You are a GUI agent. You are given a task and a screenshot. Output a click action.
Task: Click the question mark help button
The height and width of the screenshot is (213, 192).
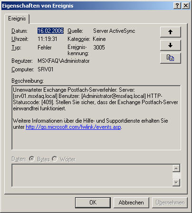pos(177,6)
